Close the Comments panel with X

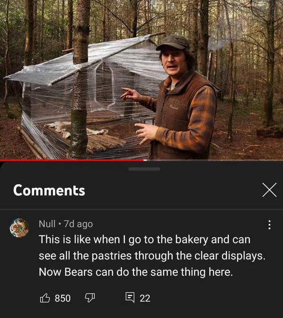[269, 190]
